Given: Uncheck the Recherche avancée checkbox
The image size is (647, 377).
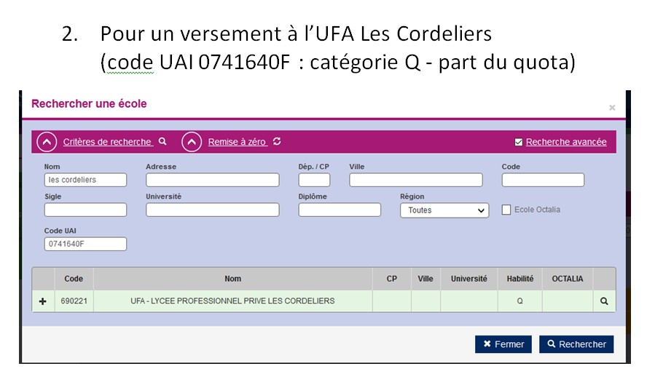Looking at the screenshot, I should pyautogui.click(x=519, y=142).
